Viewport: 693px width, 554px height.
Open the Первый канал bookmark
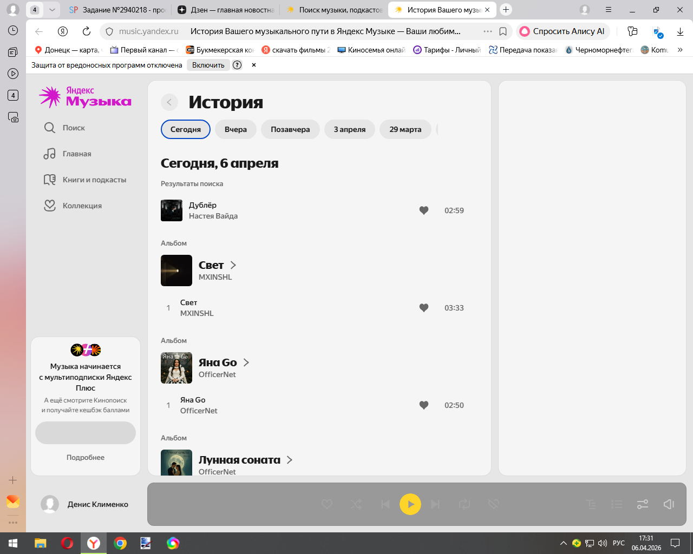(144, 50)
